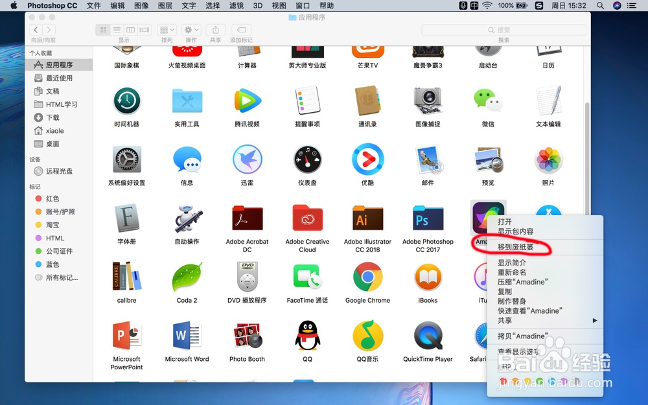648x405 pixels.
Task: Select the QQ penguin icon
Action: (307, 336)
